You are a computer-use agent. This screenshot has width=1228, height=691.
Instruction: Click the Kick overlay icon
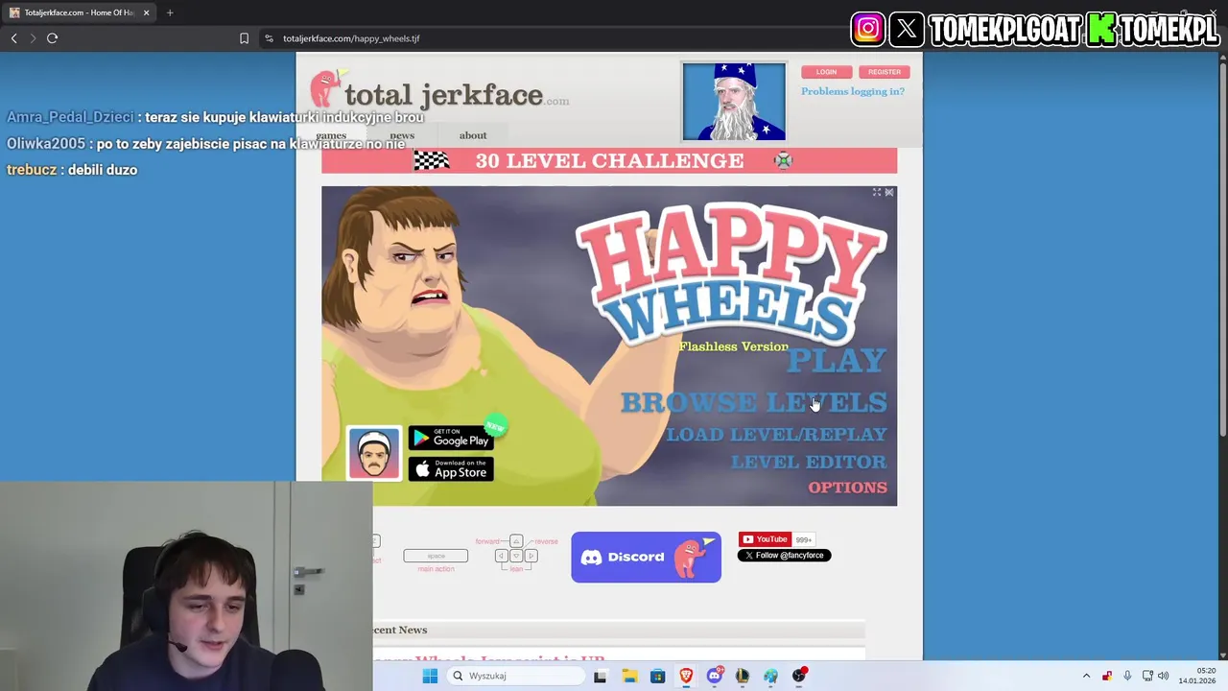coord(1102,30)
